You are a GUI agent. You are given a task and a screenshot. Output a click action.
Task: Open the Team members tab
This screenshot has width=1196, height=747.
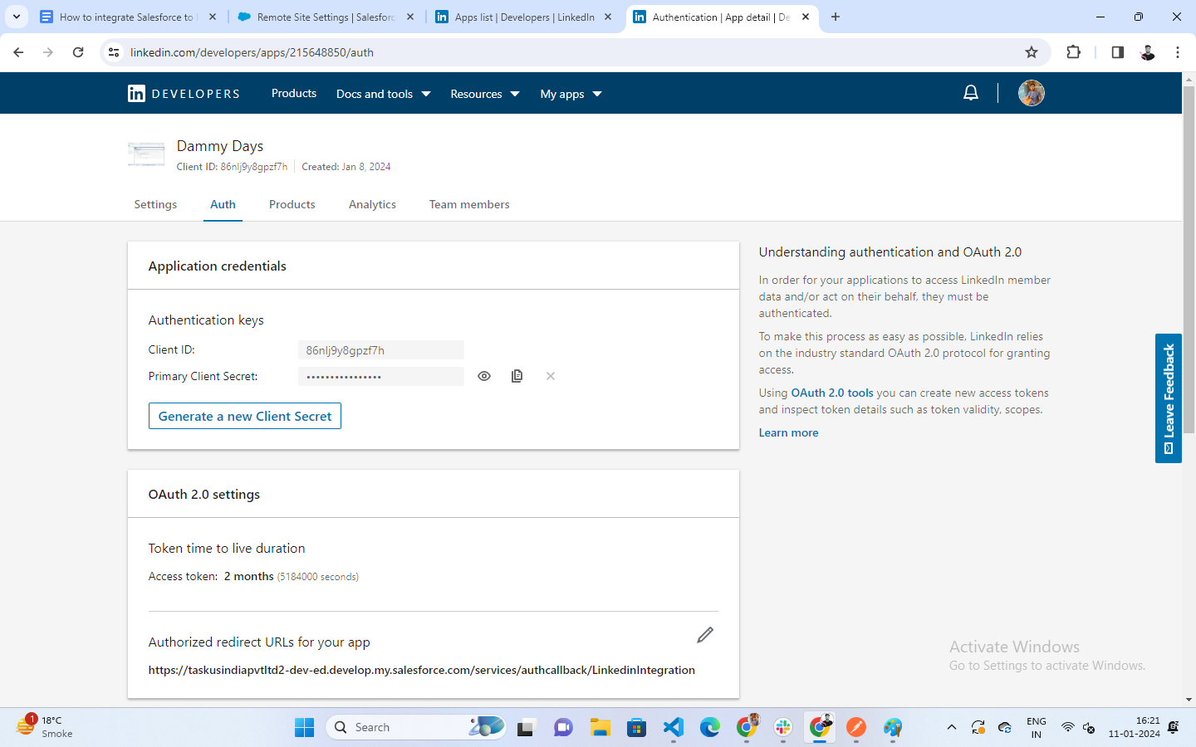point(469,204)
